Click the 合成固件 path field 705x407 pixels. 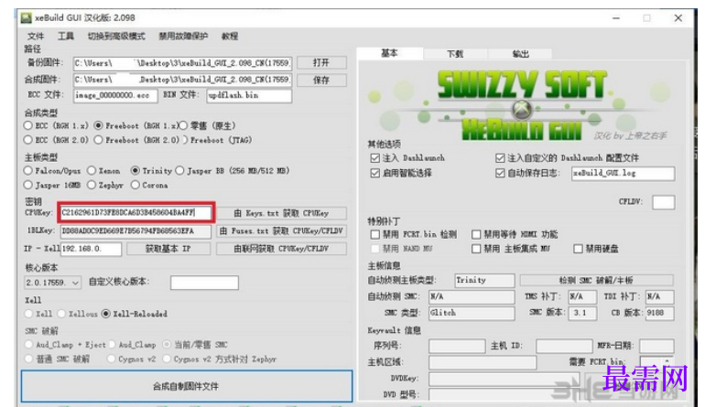[x=182, y=80]
